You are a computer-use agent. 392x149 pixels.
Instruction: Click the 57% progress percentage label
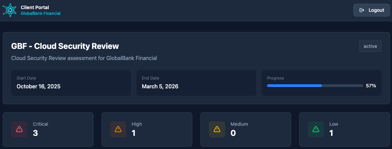(x=371, y=86)
